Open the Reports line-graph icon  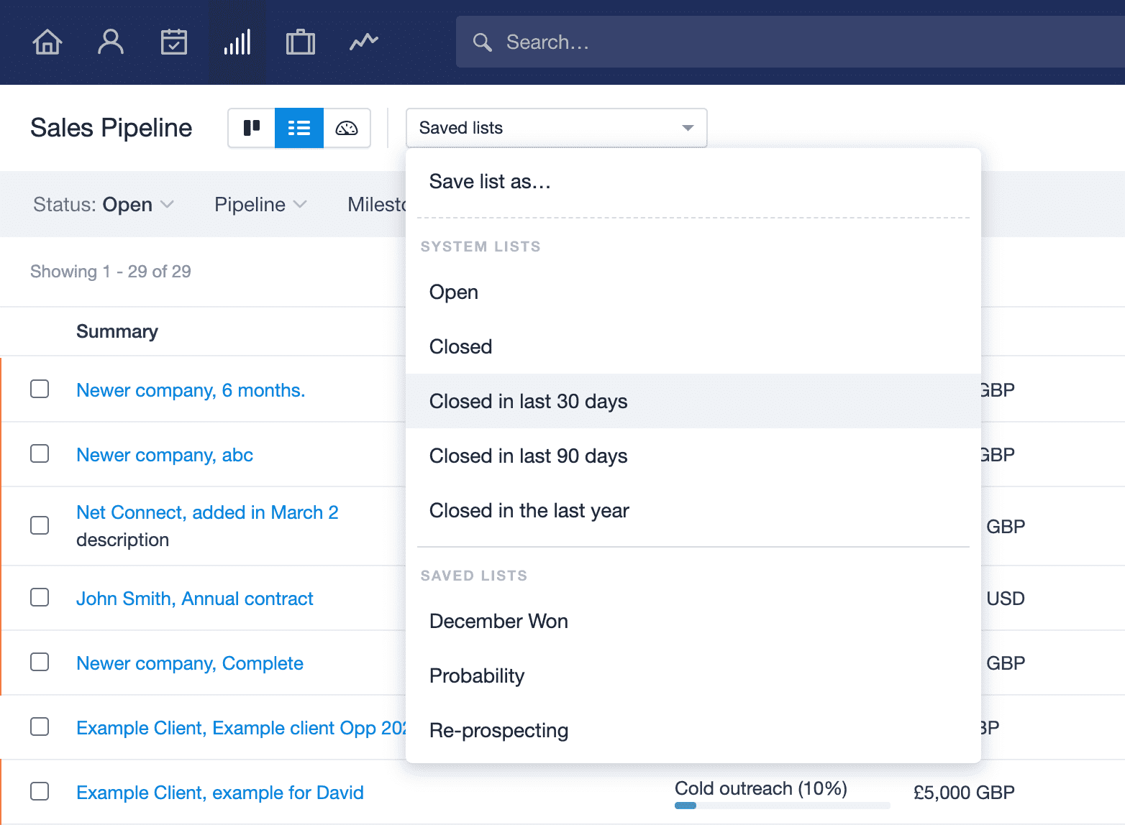coord(364,42)
